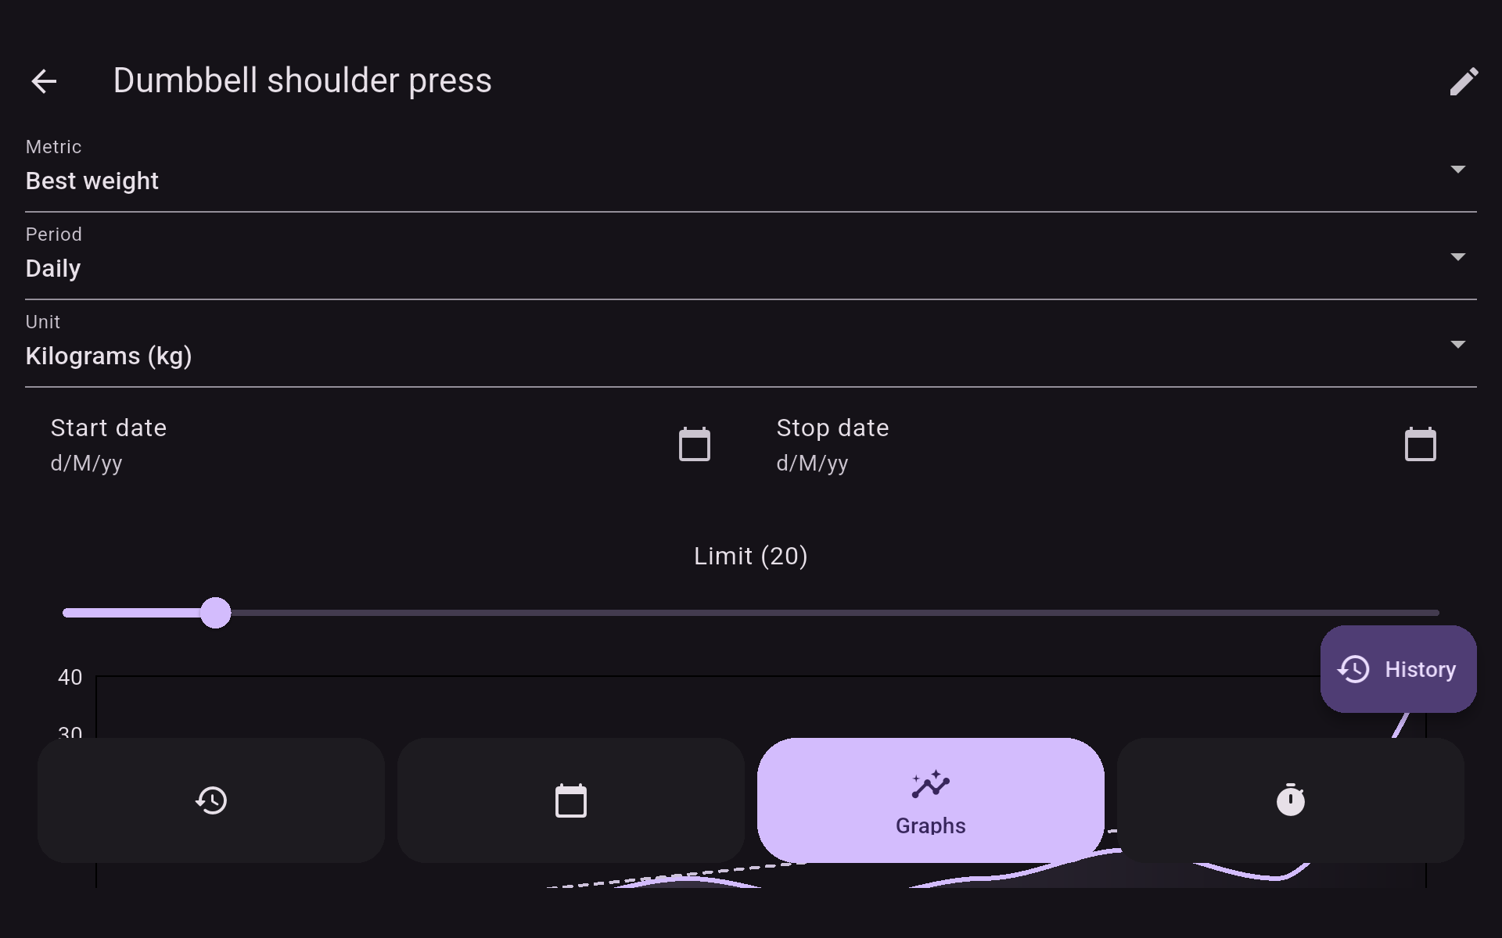
Task: Click the pencil edit icon
Action: coord(1464,81)
